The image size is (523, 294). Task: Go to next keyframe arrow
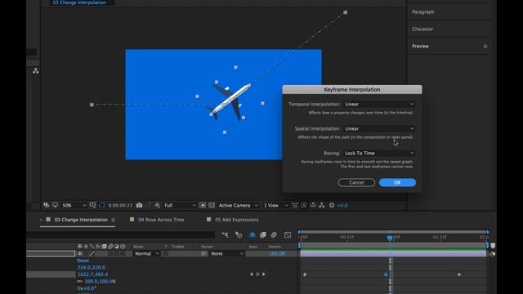[x=264, y=274]
